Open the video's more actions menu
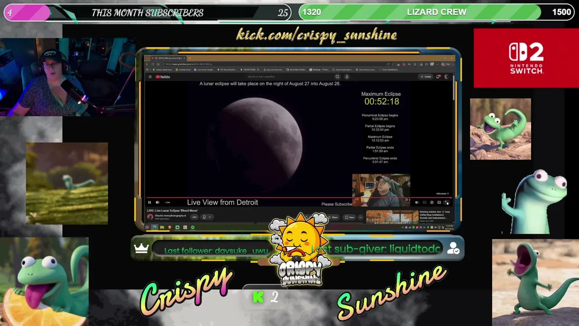This screenshot has width=579, height=326. [361, 217]
